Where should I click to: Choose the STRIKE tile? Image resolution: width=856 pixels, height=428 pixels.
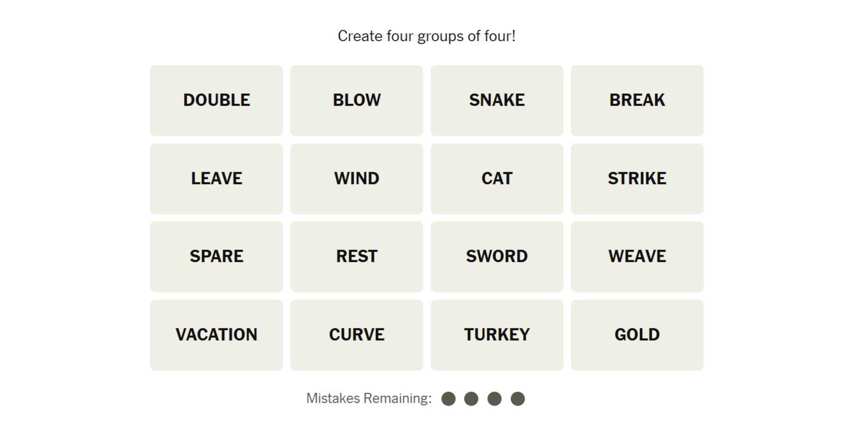(637, 178)
